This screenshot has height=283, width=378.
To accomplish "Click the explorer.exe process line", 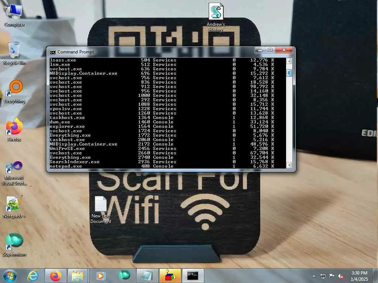I will pyautogui.click(x=162, y=126).
